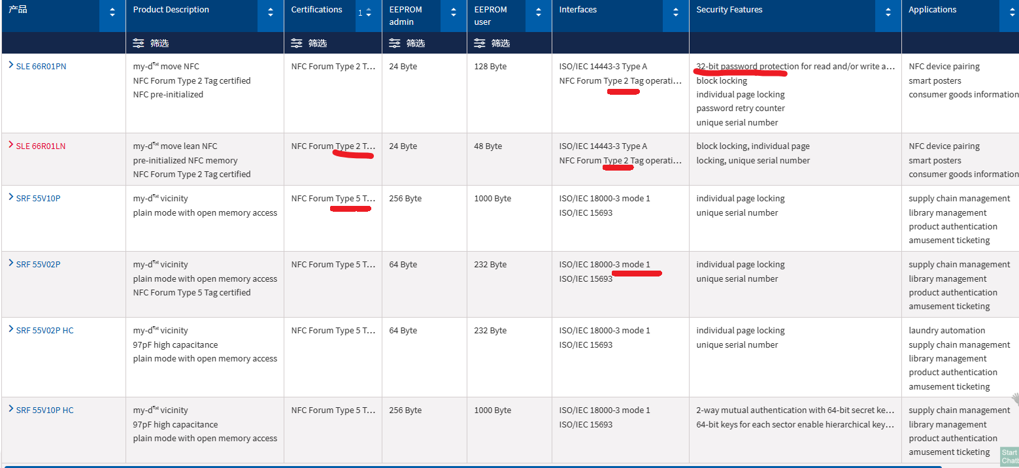Click the Security Features column header text
1019x468 pixels.
(729, 10)
